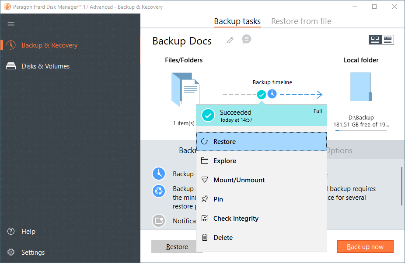Click the Files/Folders source document icon
This screenshot has height=263, width=405.
point(185,89)
